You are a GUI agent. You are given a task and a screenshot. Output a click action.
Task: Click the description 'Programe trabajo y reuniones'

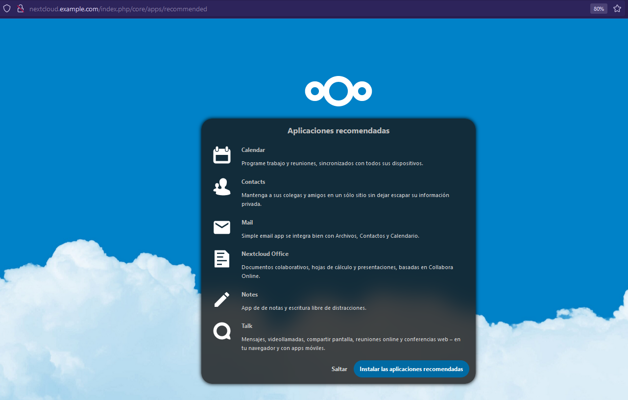tap(332, 163)
